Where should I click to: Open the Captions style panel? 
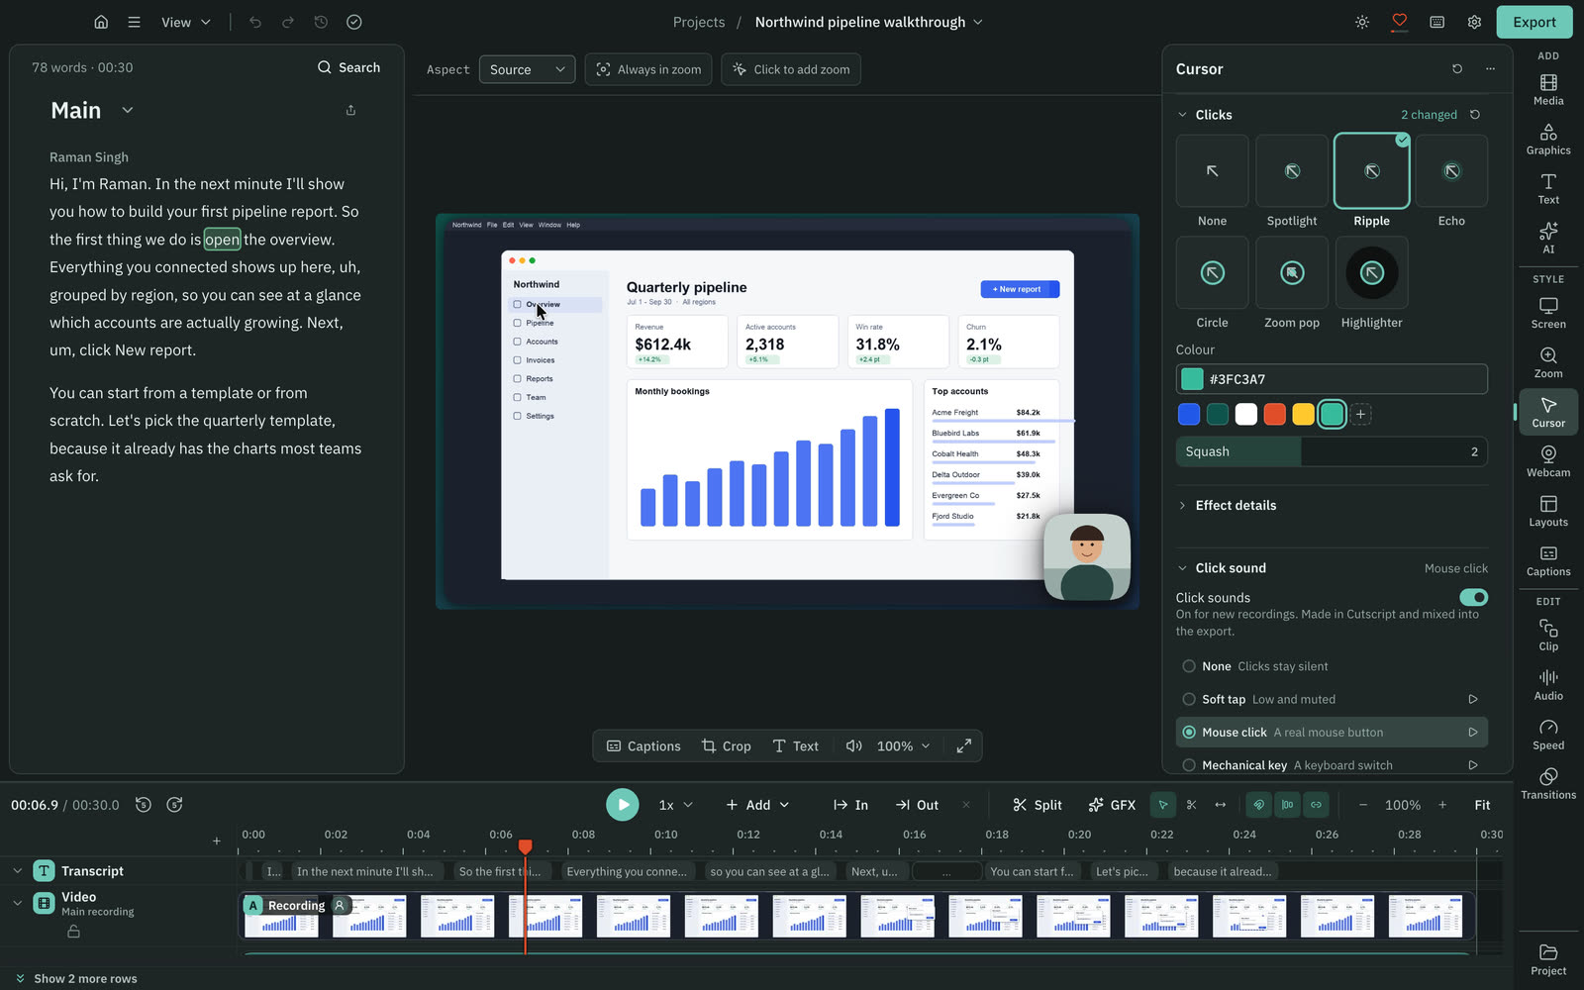(x=1548, y=560)
